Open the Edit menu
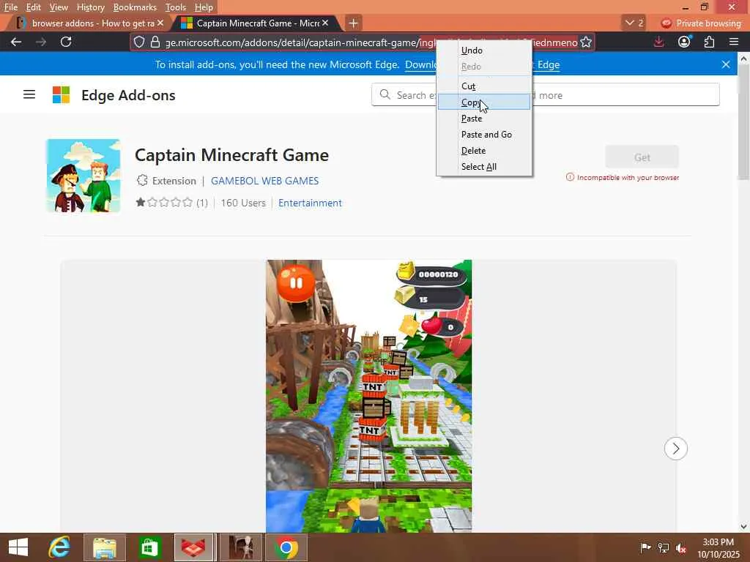The width and height of the screenshot is (750, 562). click(33, 7)
